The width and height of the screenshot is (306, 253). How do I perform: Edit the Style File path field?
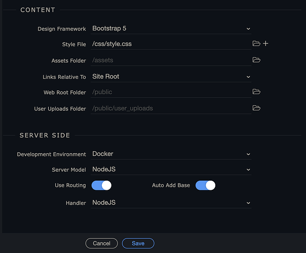pyautogui.click(x=171, y=44)
